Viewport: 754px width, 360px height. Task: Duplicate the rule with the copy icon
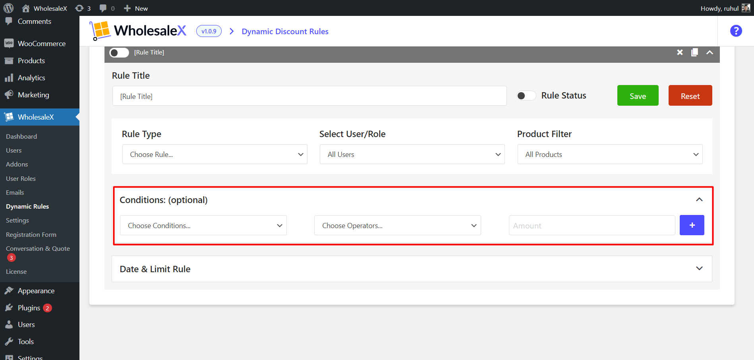click(x=694, y=52)
